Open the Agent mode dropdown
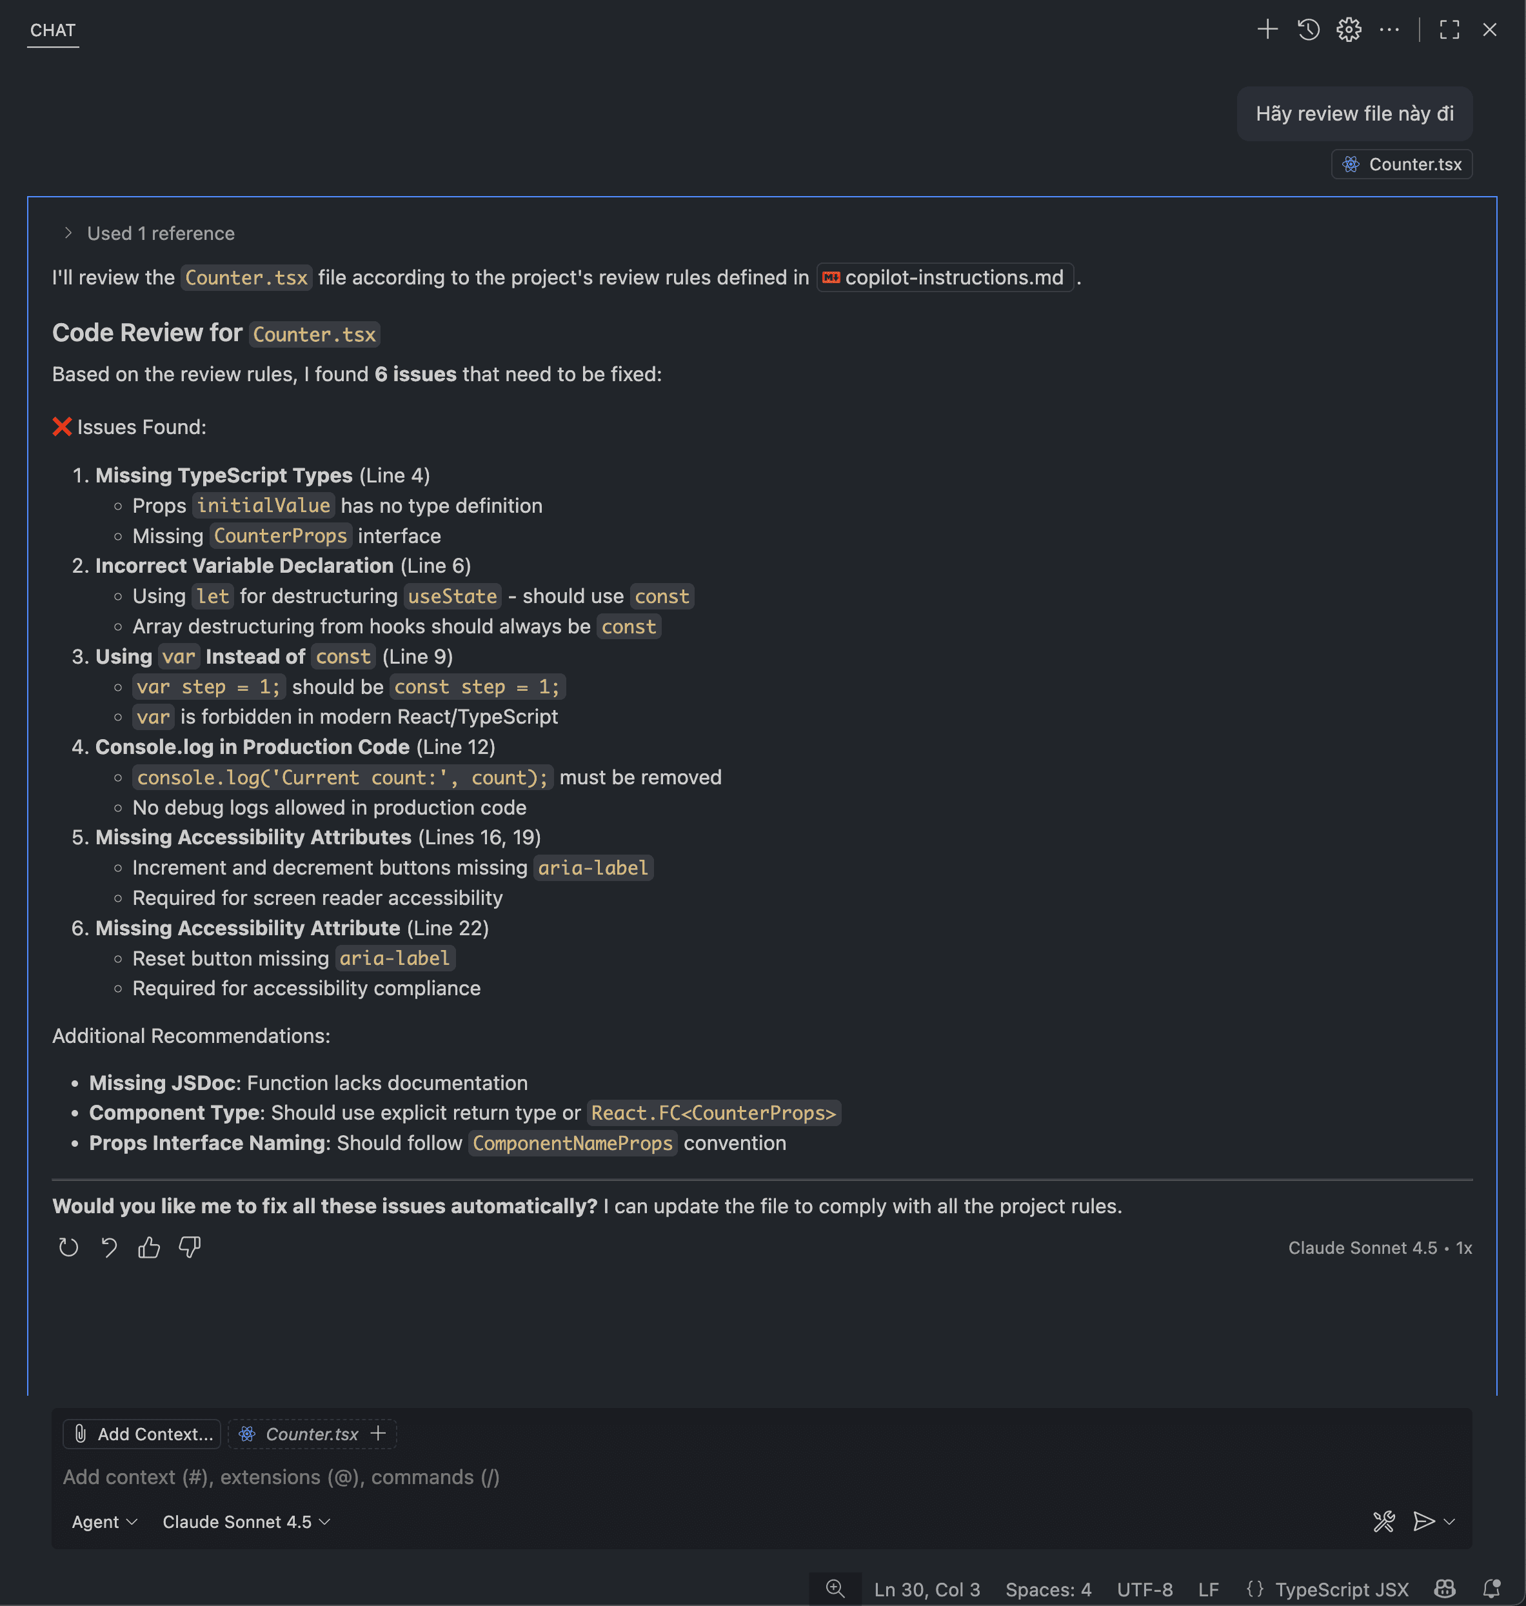Image resolution: width=1526 pixels, height=1606 pixels. tap(104, 1522)
